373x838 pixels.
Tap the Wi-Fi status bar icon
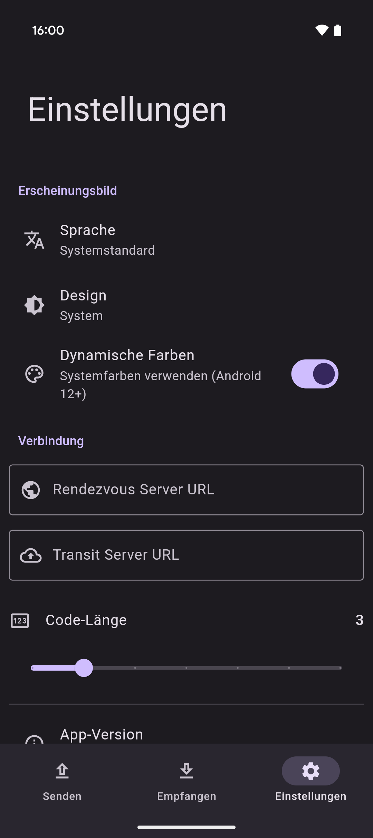tap(322, 30)
